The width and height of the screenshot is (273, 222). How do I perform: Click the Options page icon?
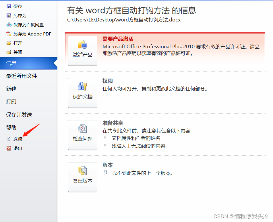(x=9, y=139)
